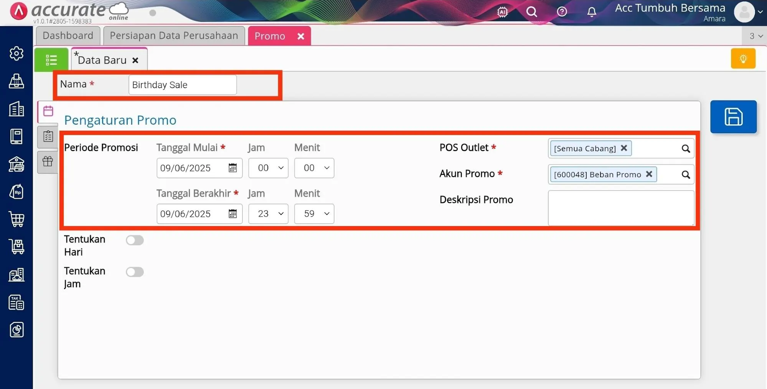
Task: Click the Tanggal Mulai date field
Action: point(200,168)
